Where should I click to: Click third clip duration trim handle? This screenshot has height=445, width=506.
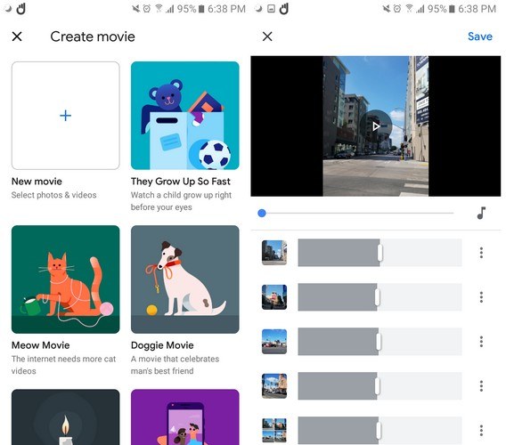[379, 342]
